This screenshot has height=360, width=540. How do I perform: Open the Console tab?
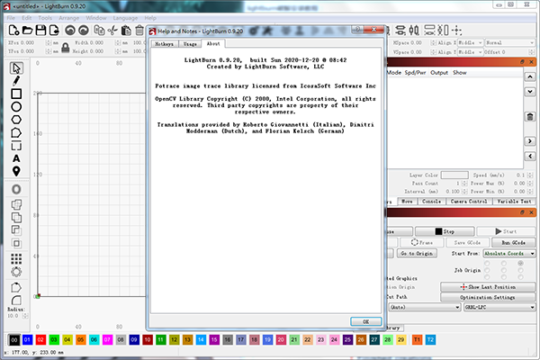pyautogui.click(x=431, y=202)
